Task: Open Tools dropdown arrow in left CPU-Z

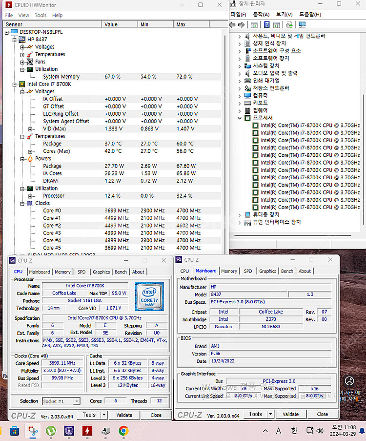Action: [104, 415]
